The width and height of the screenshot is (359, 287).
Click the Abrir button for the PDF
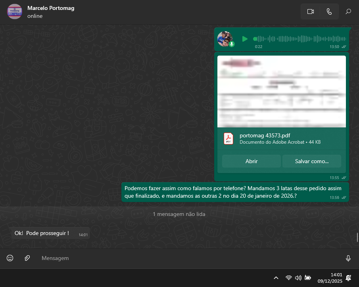[251, 161]
